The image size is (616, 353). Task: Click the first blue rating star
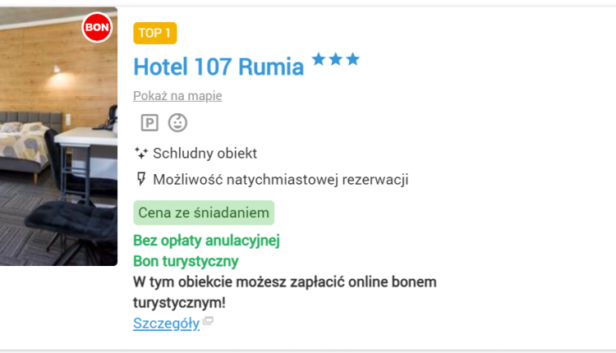(x=319, y=59)
